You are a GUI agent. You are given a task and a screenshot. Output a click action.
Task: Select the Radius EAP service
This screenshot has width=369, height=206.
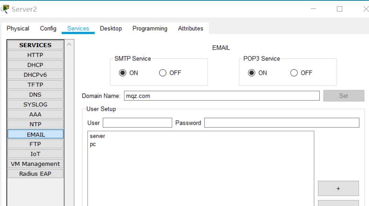click(36, 174)
